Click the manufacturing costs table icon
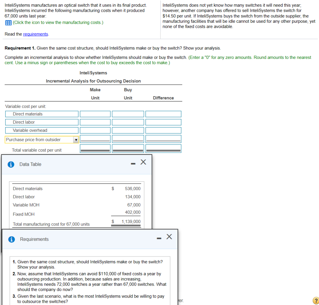The width and height of the screenshot is (319, 305). pyautogui.click(x=8, y=23)
